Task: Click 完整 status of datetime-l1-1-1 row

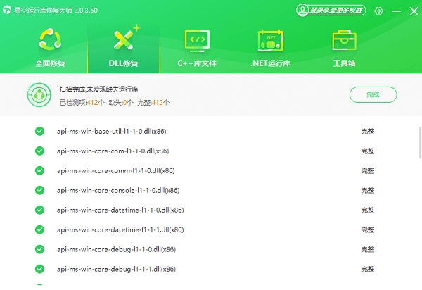Action: pos(368,229)
